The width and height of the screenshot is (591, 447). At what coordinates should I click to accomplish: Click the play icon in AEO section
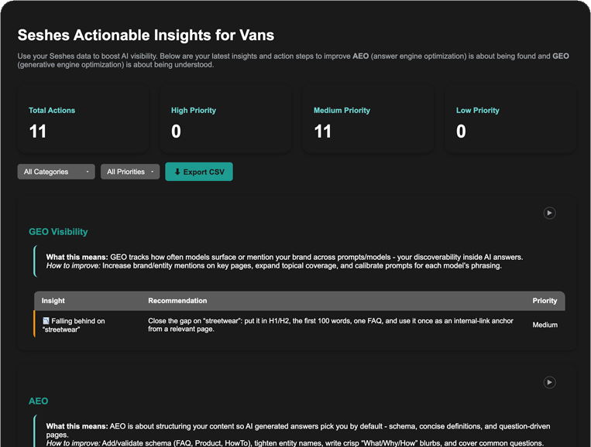[x=549, y=382]
